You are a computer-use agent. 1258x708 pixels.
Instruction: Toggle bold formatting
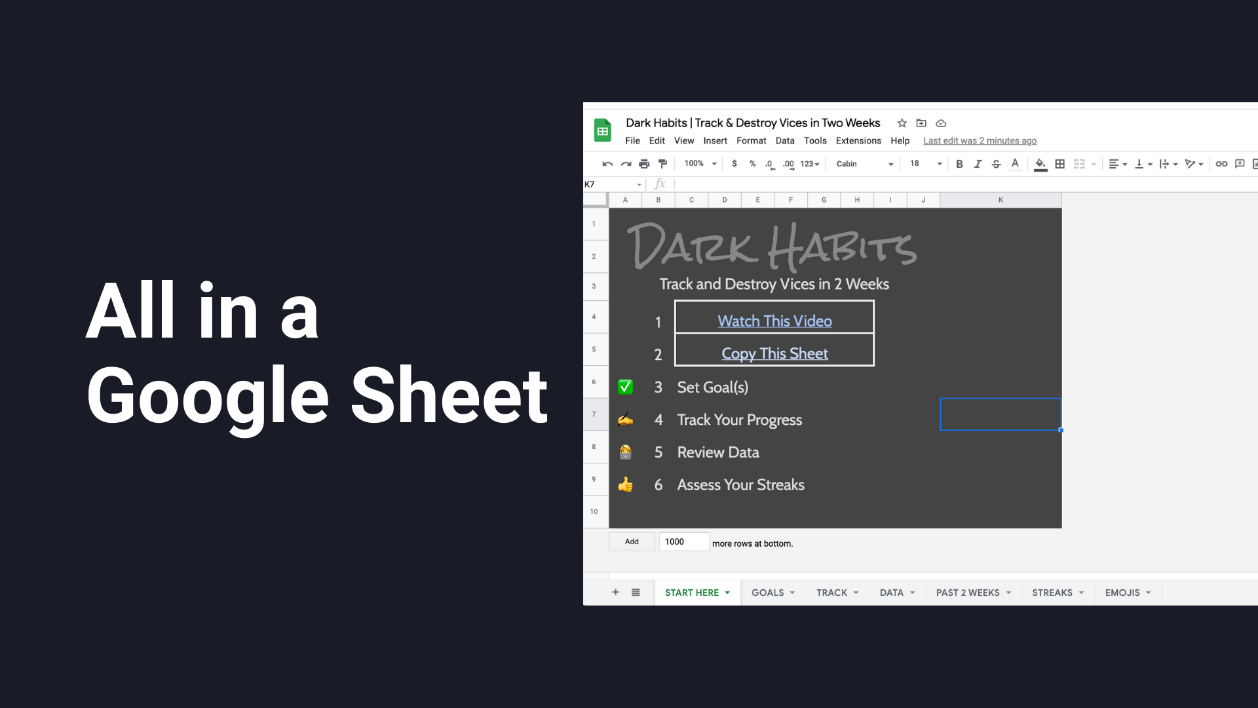(959, 164)
